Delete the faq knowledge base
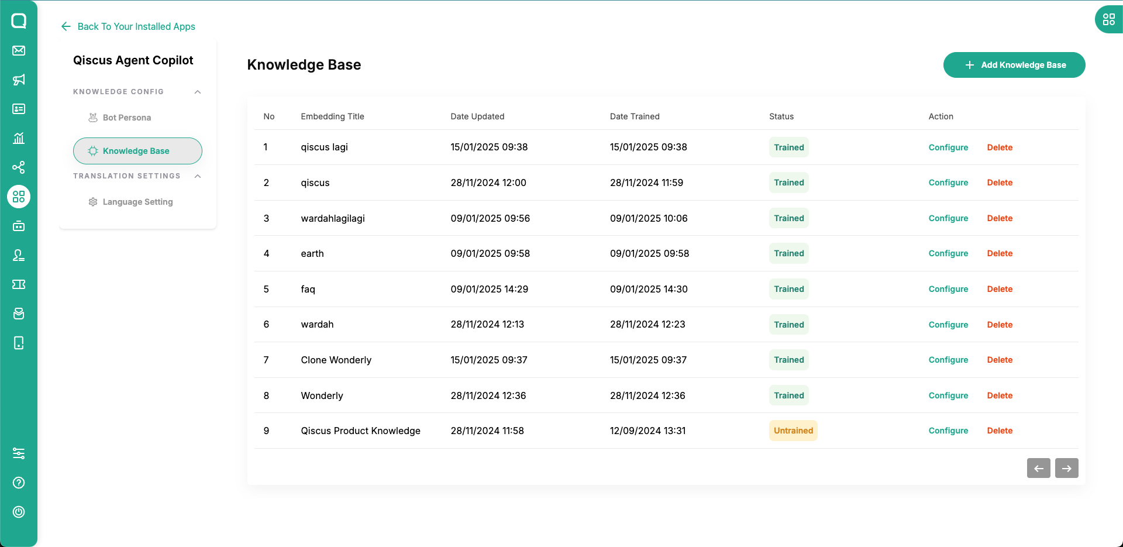 pyautogui.click(x=1000, y=289)
